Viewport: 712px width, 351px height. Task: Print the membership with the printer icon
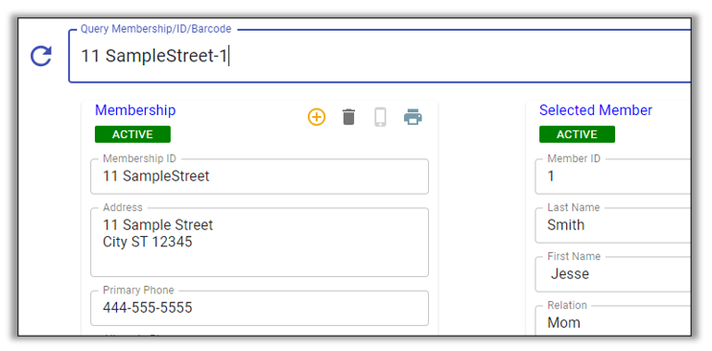coord(413,117)
